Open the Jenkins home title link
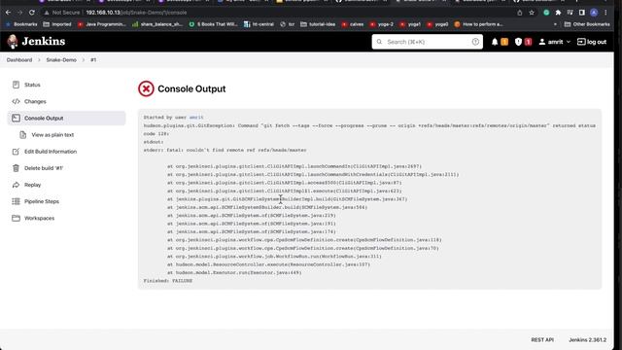 (x=43, y=41)
